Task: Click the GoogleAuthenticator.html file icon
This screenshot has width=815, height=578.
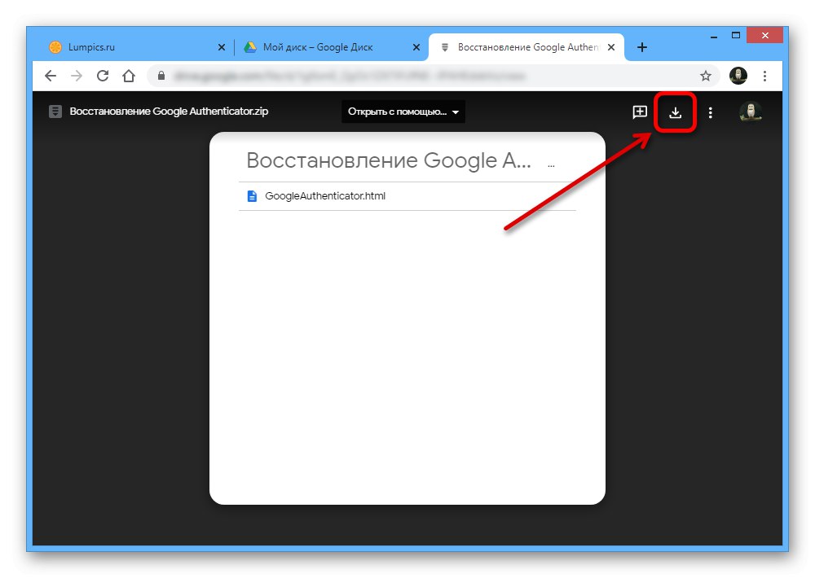Action: [251, 195]
